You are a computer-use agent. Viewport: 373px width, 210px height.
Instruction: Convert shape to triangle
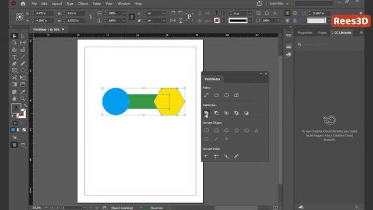tap(256, 131)
